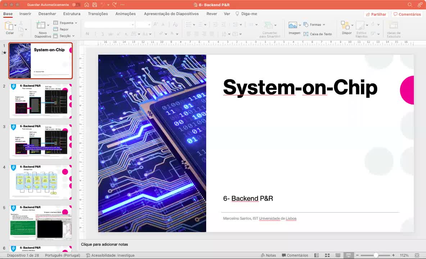Select slide 4 design flow thumbnail
Viewport: 426px width, 259px height.
pyautogui.click(x=41, y=182)
